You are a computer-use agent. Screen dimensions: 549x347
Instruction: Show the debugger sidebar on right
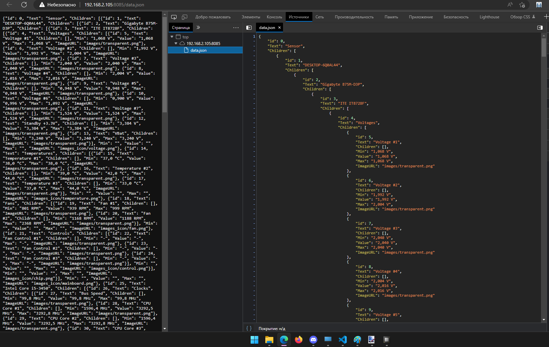[540, 28]
